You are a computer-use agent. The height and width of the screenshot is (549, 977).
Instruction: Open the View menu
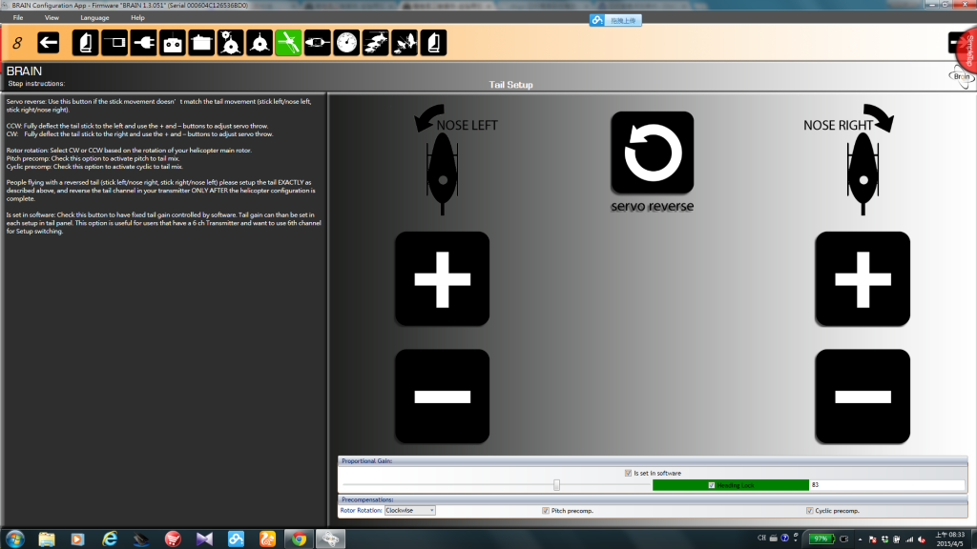52,17
